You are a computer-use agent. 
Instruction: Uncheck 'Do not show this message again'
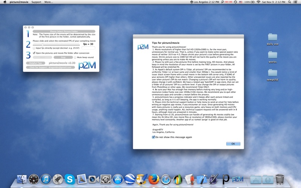coord(154,137)
